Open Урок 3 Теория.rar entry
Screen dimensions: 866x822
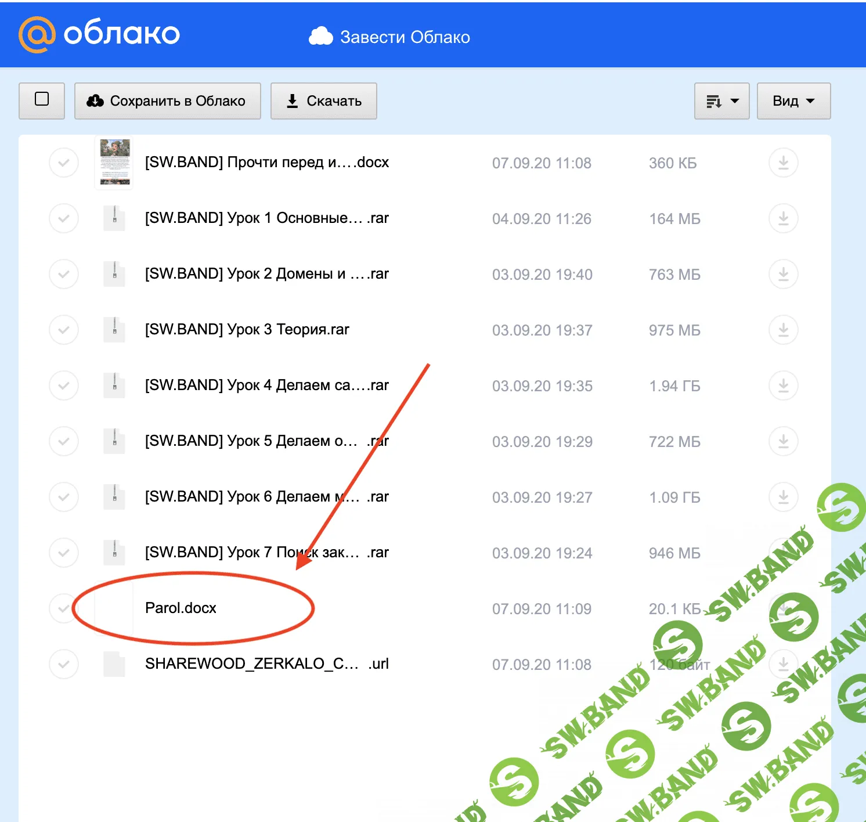point(247,330)
